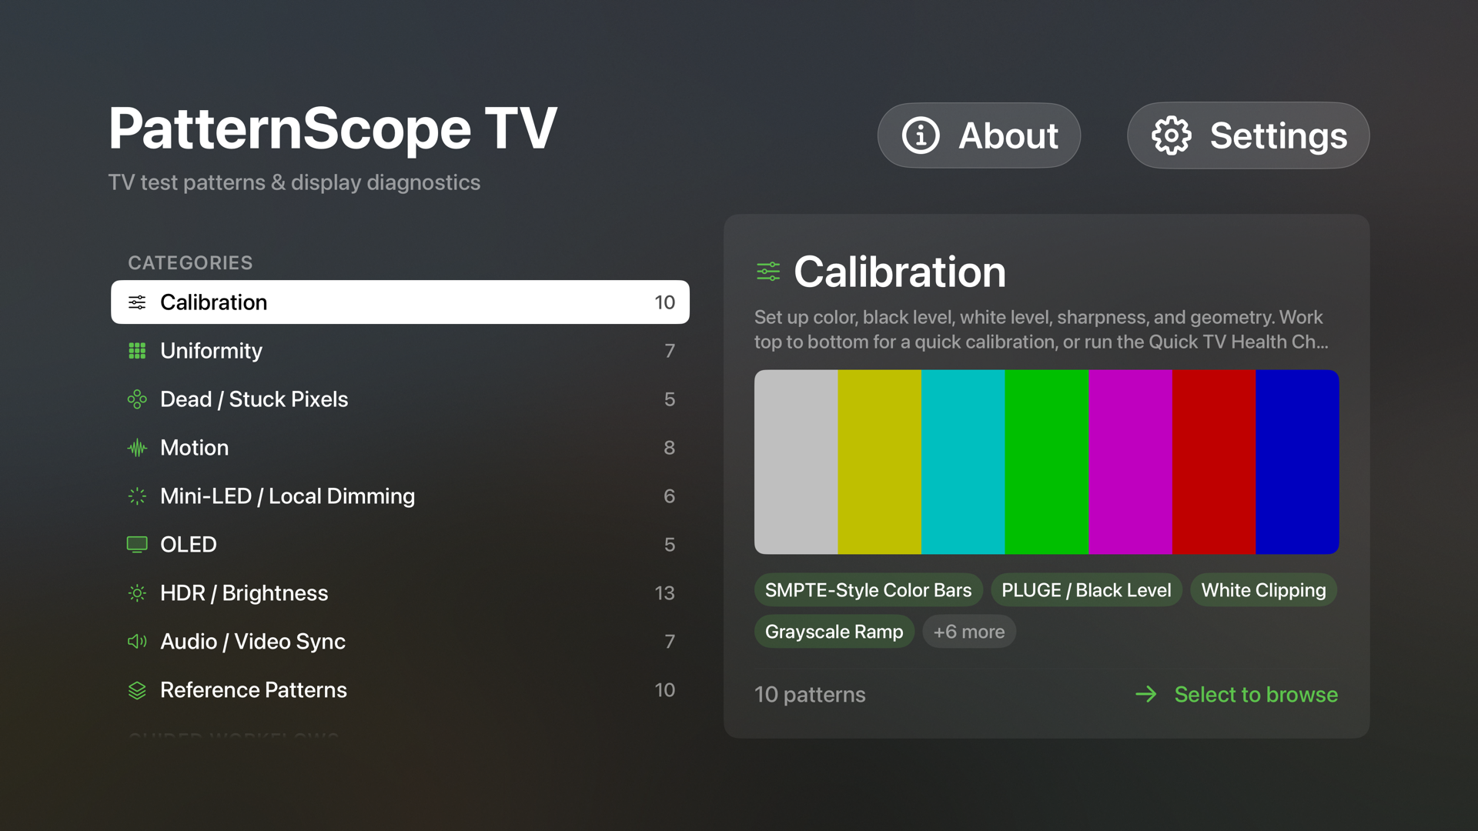Select the Calibration category
Viewport: 1478px width, 831px height.
pyautogui.click(x=400, y=302)
